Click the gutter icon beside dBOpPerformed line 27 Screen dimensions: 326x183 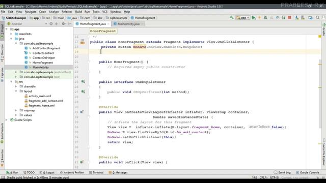(83, 91)
